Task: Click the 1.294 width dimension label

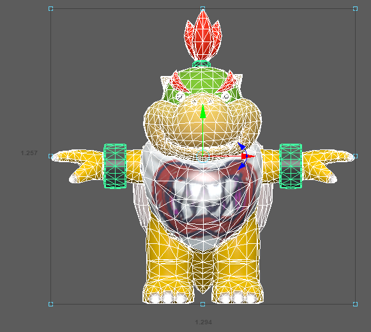Action: tap(204, 322)
